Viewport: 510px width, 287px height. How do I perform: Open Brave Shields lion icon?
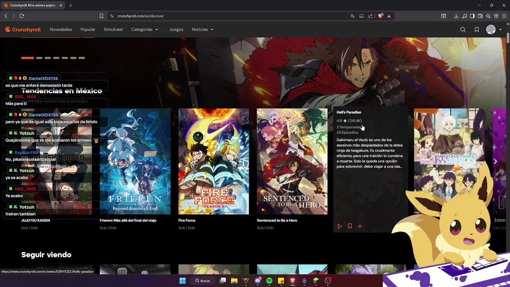pos(380,16)
